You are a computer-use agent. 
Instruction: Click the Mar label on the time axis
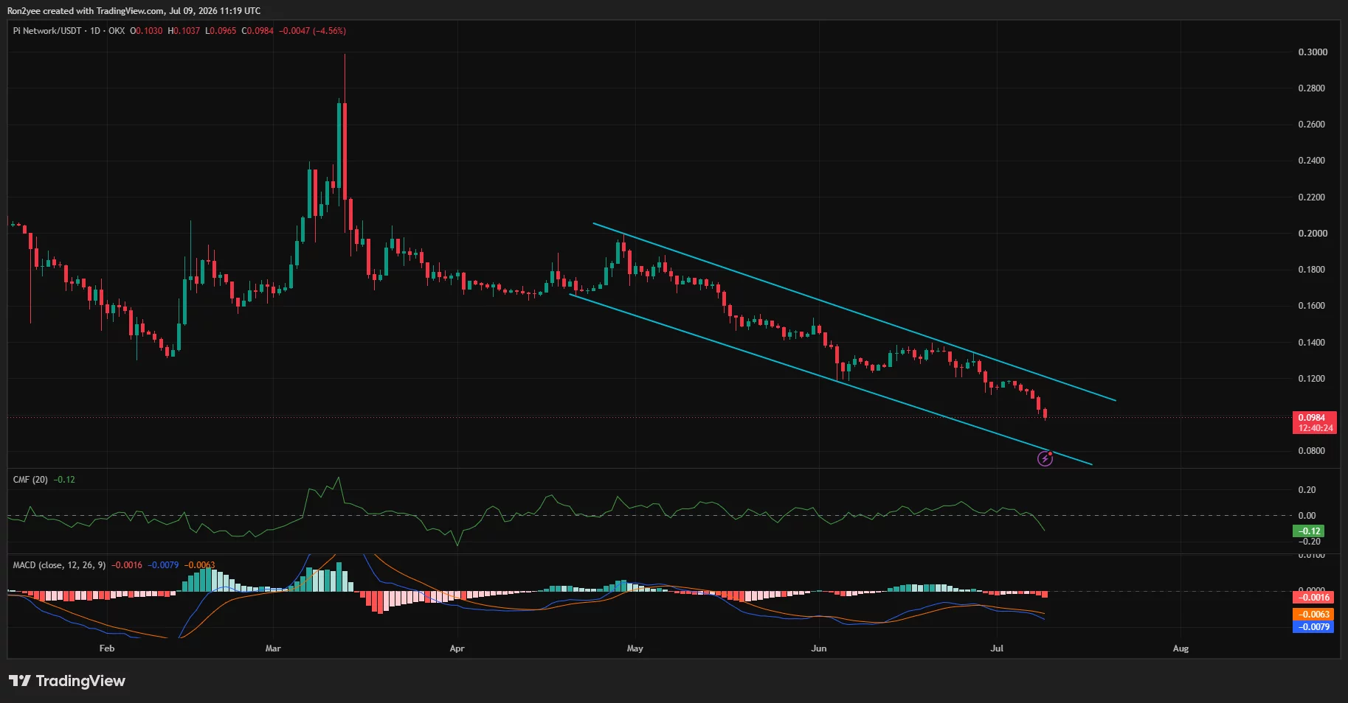[x=273, y=648]
